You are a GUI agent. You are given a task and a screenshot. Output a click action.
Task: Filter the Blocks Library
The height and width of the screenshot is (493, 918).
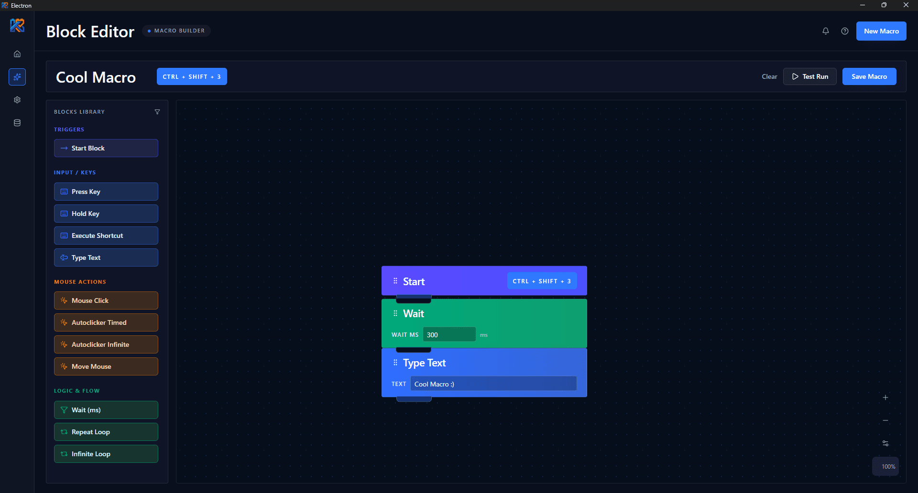[x=157, y=112]
